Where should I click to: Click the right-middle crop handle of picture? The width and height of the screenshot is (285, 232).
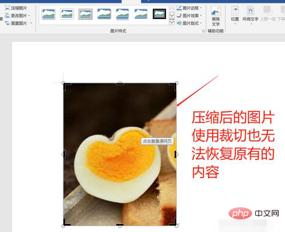click(x=176, y=154)
